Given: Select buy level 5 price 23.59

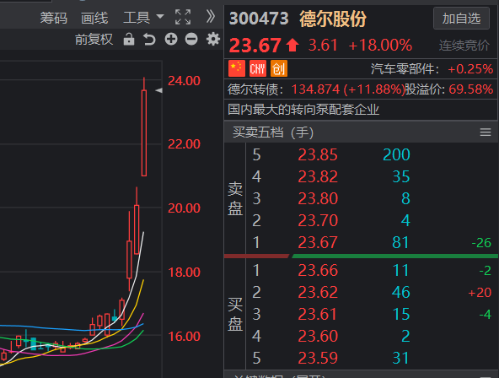Looking at the screenshot, I should (x=318, y=358).
